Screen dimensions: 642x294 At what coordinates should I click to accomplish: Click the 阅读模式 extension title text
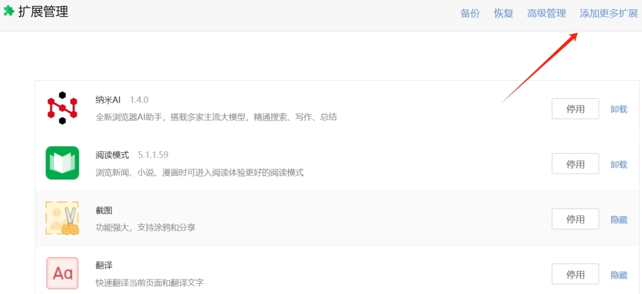(112, 155)
